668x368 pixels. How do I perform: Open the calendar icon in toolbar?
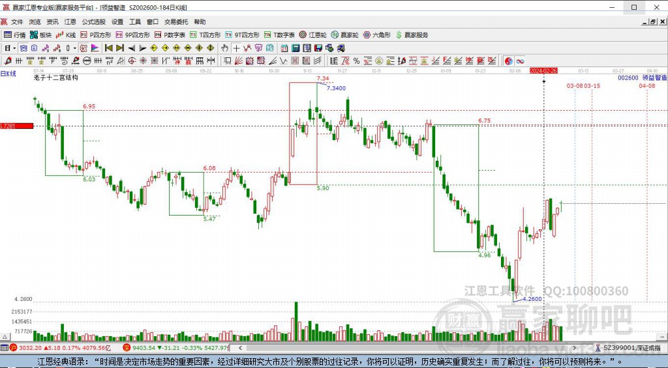[284, 48]
